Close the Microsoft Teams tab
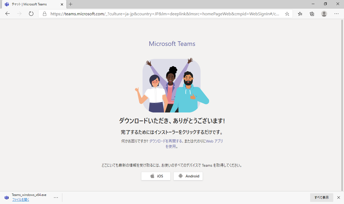The height and width of the screenshot is (204, 344). (x=62, y=4)
